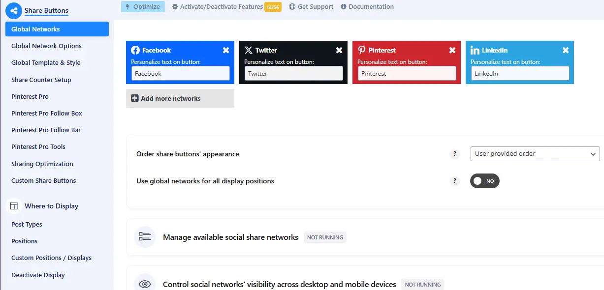Click the LinkedIn logo icon
604x290 pixels.
(x=475, y=50)
